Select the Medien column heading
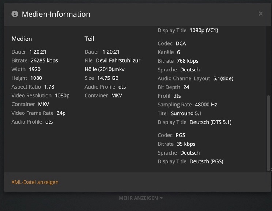The image size is (272, 211). click(22, 39)
